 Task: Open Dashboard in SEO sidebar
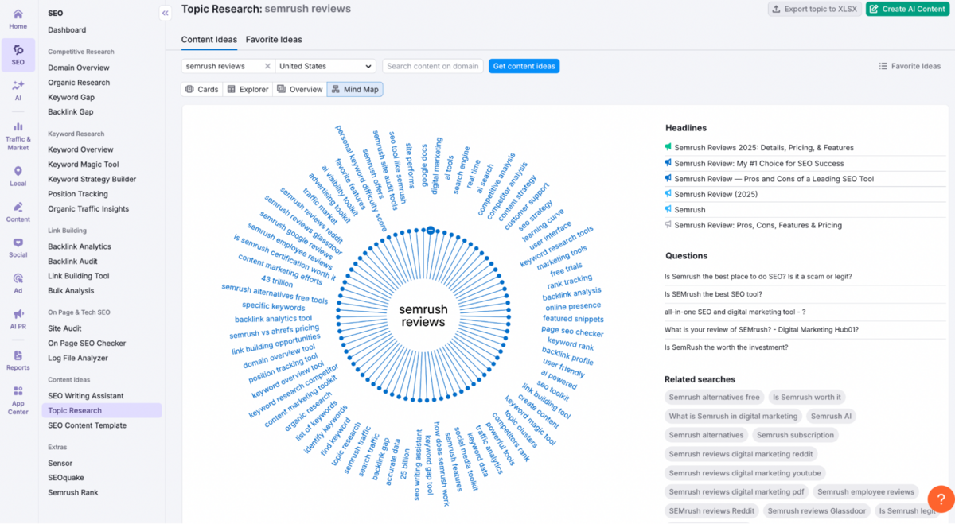click(67, 30)
